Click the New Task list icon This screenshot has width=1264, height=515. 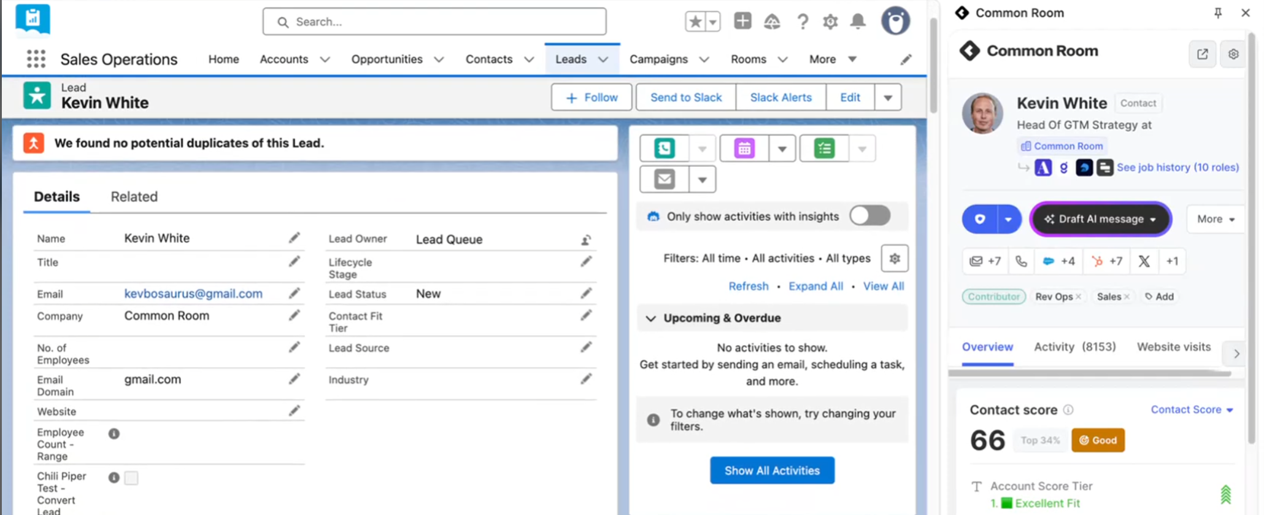[x=825, y=148]
